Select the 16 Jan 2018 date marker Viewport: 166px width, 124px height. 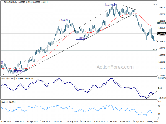click(112, 122)
